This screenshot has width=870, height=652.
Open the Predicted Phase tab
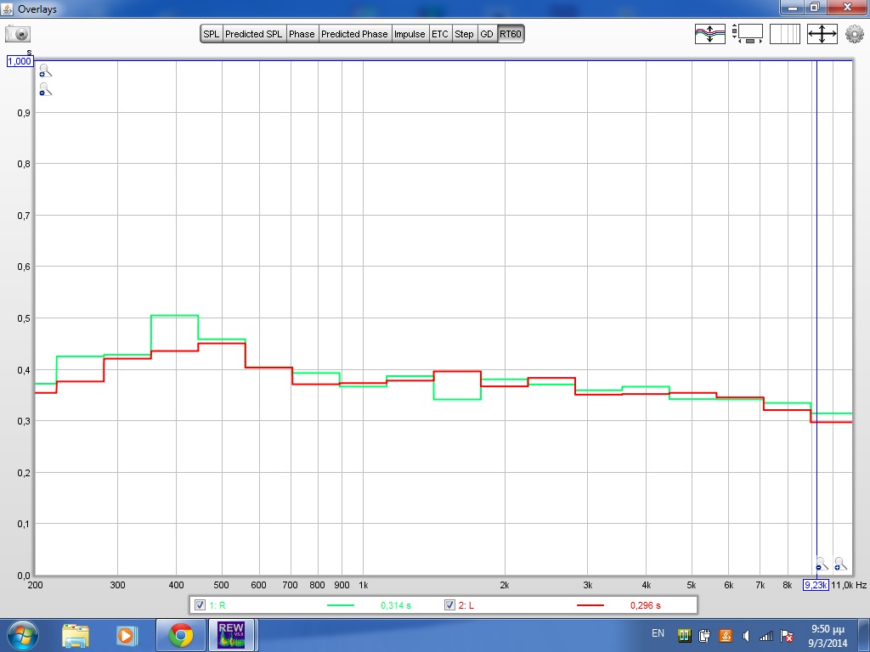[354, 34]
